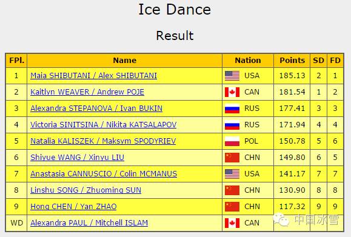
Task: Click the WeChat logo watermark
Action: [x=281, y=219]
